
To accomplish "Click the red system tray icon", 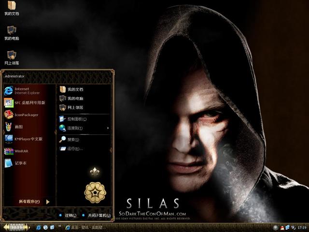I will (x=282, y=228).
